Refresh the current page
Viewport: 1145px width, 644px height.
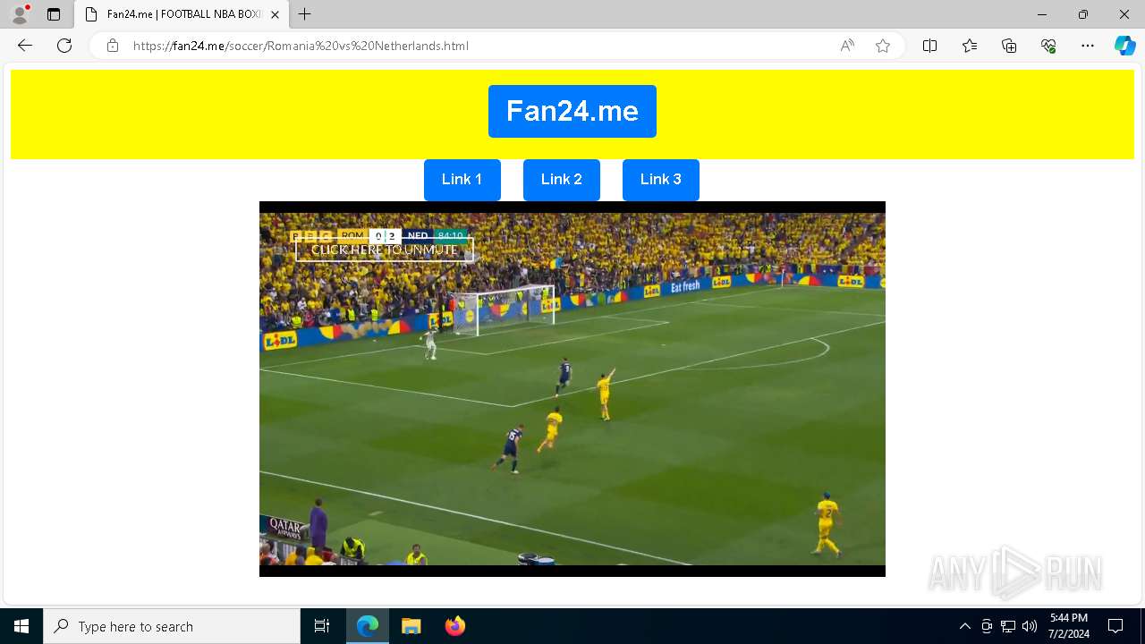point(64,46)
